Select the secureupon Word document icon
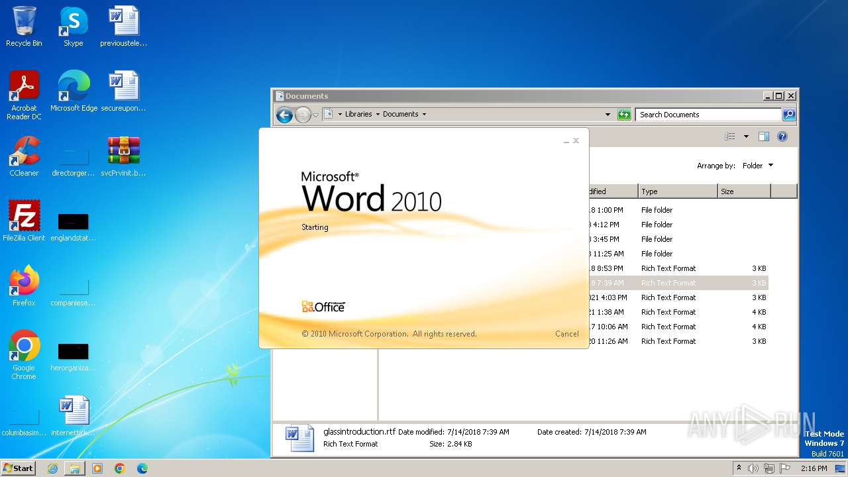The width and height of the screenshot is (848, 477). pos(123,91)
